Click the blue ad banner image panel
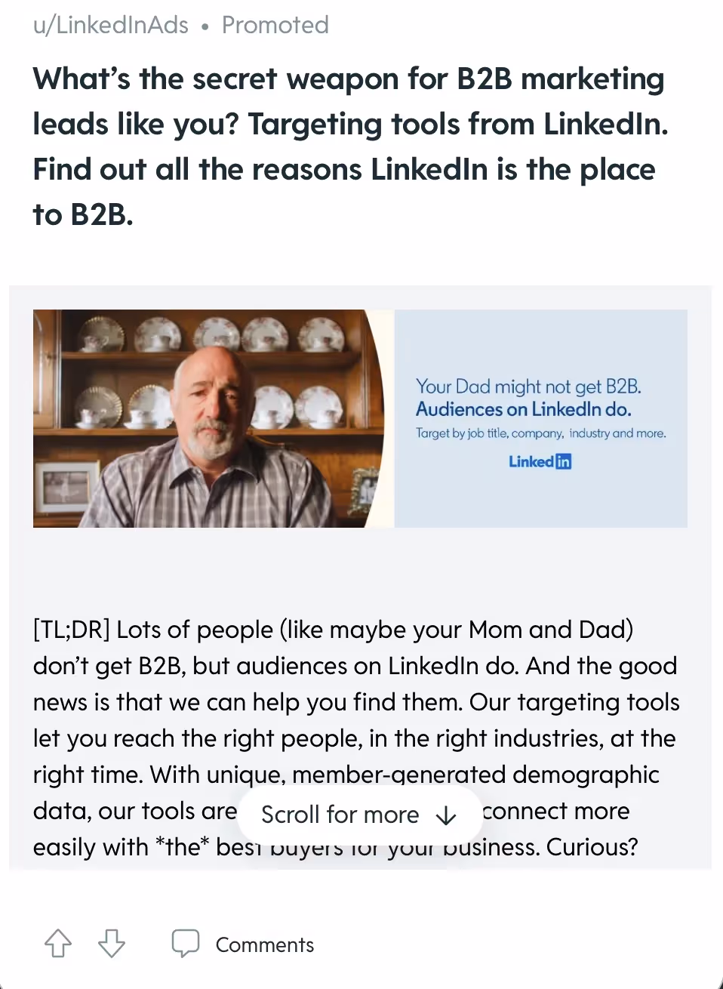The height and width of the screenshot is (989, 723). pyautogui.click(x=540, y=417)
